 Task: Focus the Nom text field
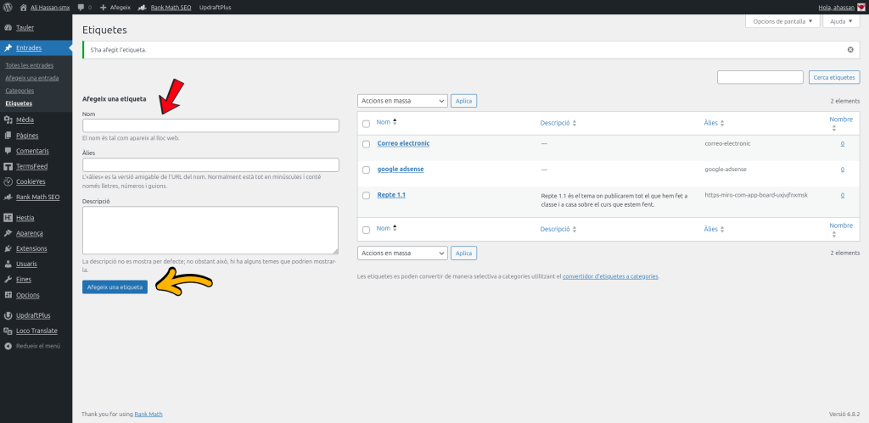click(x=210, y=125)
